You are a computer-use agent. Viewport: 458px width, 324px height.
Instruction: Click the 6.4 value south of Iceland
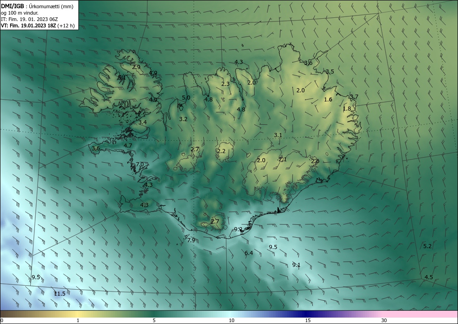pos(249,253)
